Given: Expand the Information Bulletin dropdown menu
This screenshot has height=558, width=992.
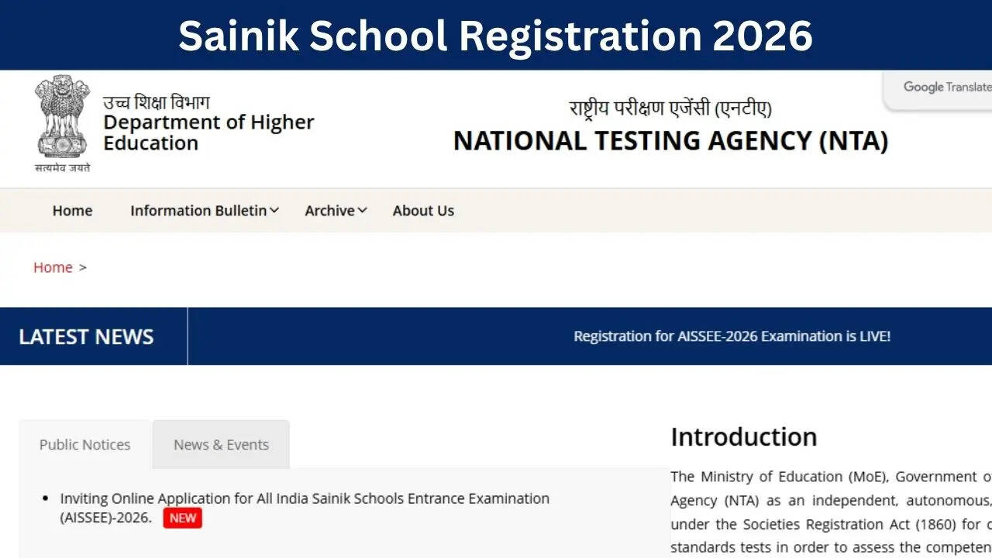Looking at the screenshot, I should 205,211.
